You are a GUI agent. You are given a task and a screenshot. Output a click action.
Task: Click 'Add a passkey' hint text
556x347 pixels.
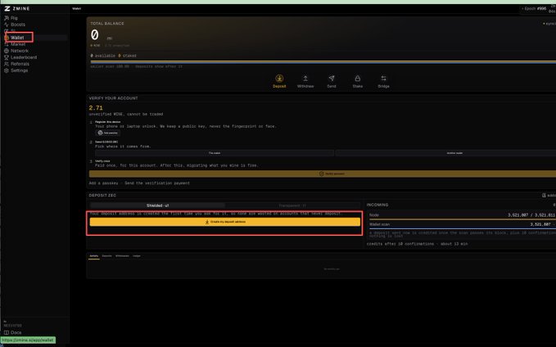click(103, 183)
